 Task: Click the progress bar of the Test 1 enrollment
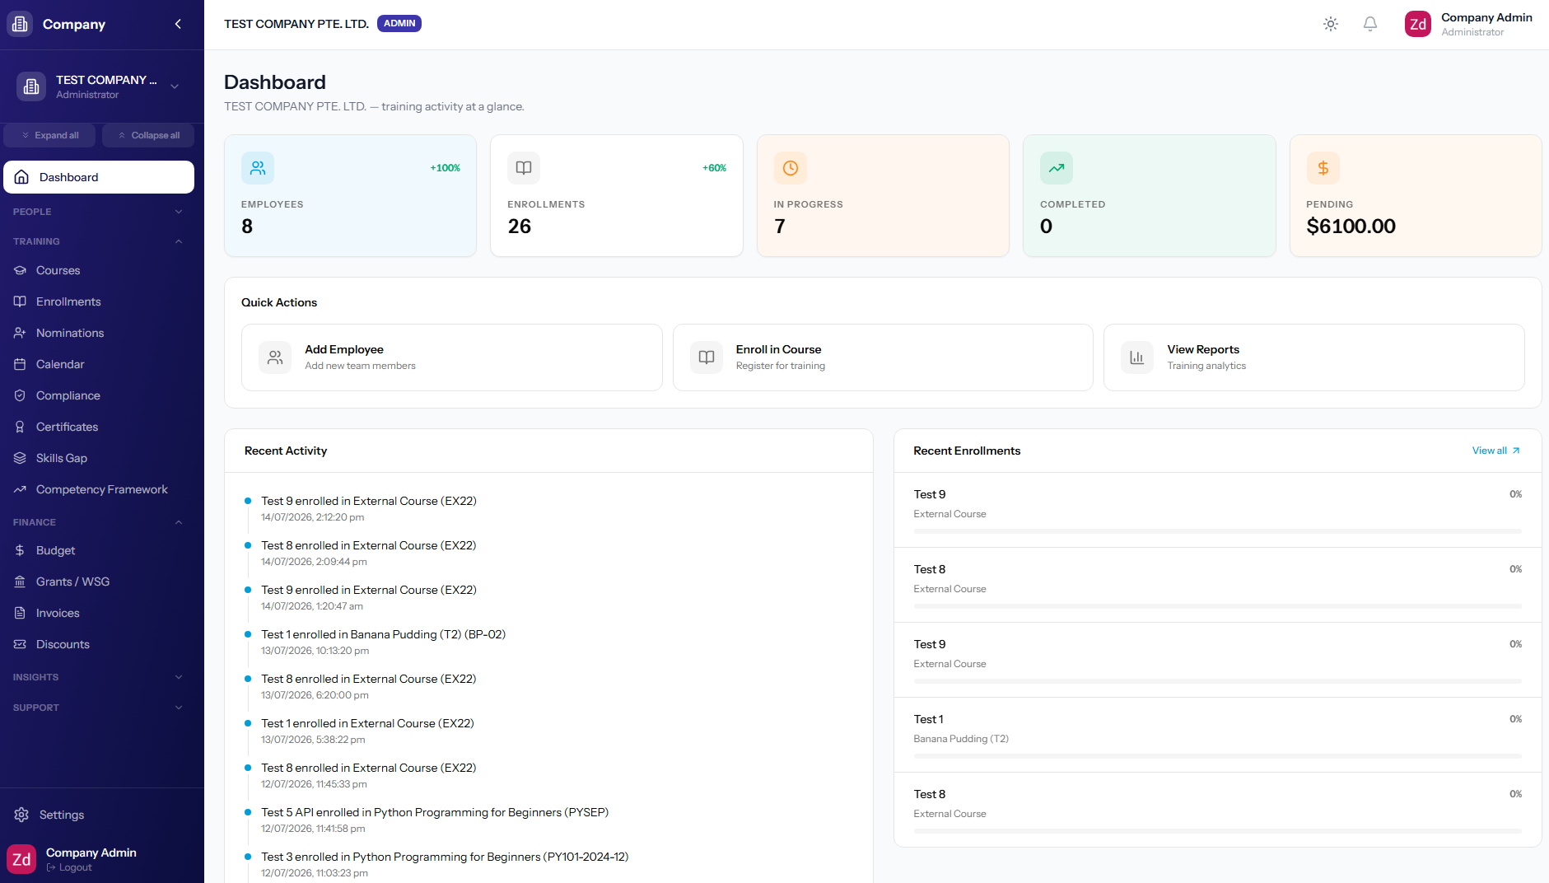1217,756
